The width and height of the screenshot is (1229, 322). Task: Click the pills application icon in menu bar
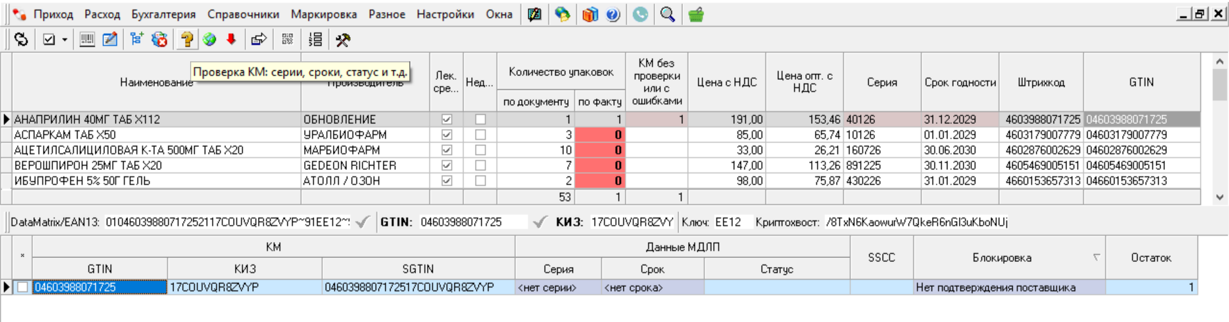pyautogui.click(x=19, y=14)
